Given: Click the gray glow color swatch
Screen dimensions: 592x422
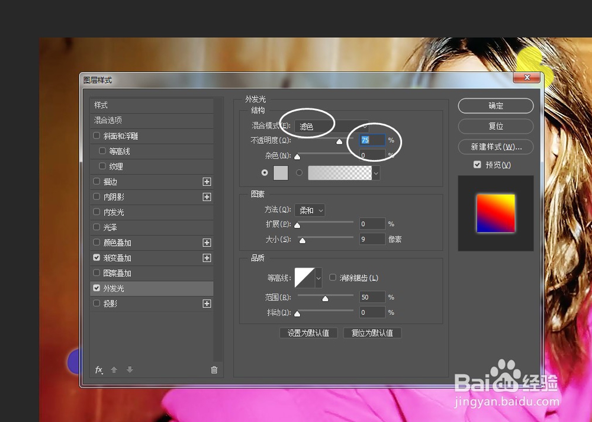Looking at the screenshot, I should (281, 172).
